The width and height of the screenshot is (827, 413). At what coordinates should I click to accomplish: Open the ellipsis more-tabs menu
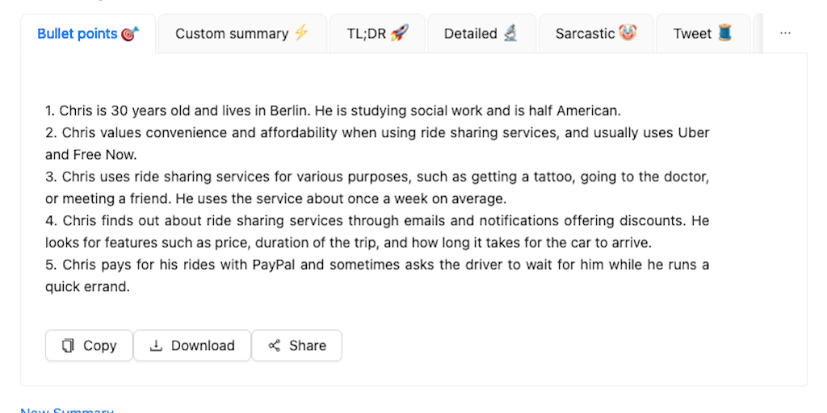pyautogui.click(x=785, y=33)
